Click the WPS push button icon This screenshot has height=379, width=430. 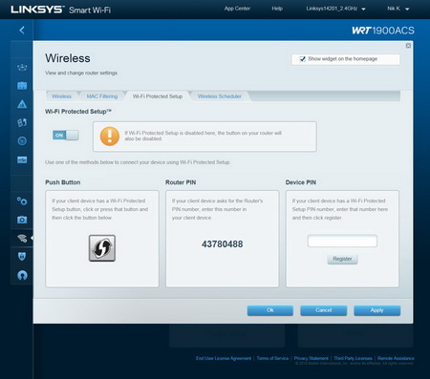point(102,248)
